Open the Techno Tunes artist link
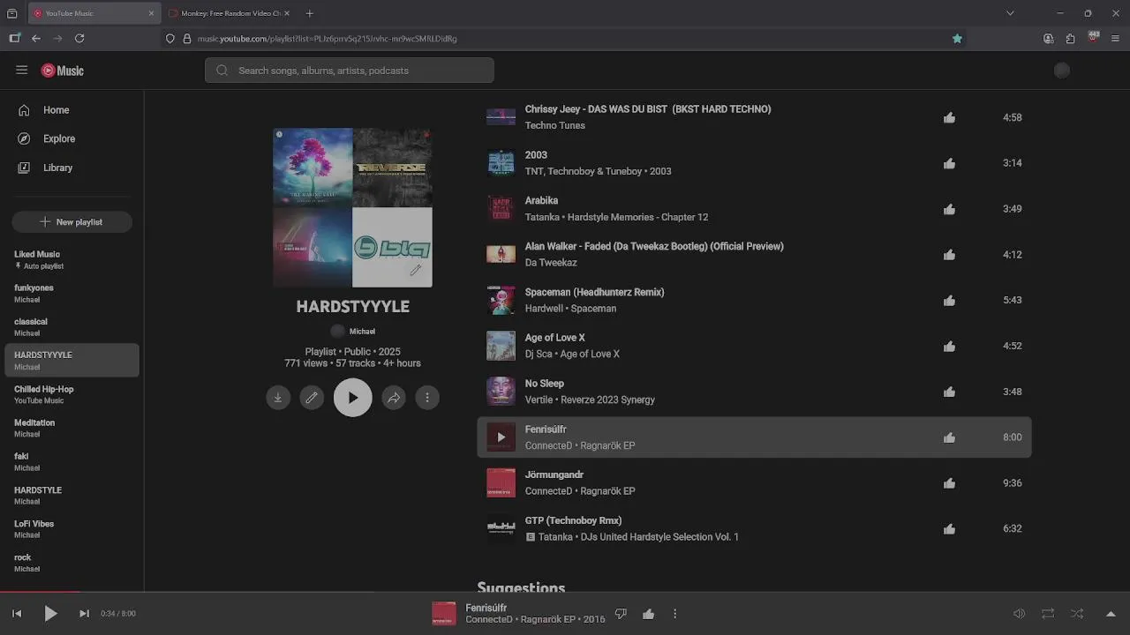Viewport: 1130px width, 635px height. [x=555, y=125]
